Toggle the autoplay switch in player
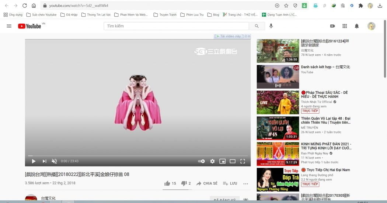The height and width of the screenshot is (203, 387). 201,161
